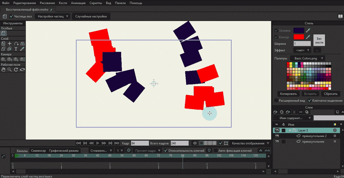
Task: Select the Rotate Layer curved-arrow tool
Action: [16, 43]
